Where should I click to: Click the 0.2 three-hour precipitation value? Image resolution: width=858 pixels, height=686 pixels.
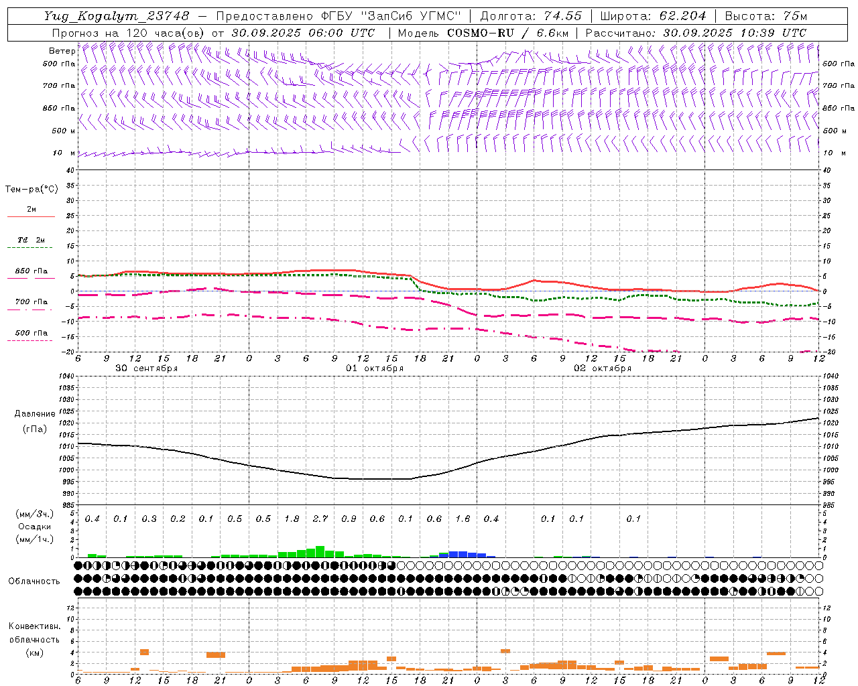178,519
